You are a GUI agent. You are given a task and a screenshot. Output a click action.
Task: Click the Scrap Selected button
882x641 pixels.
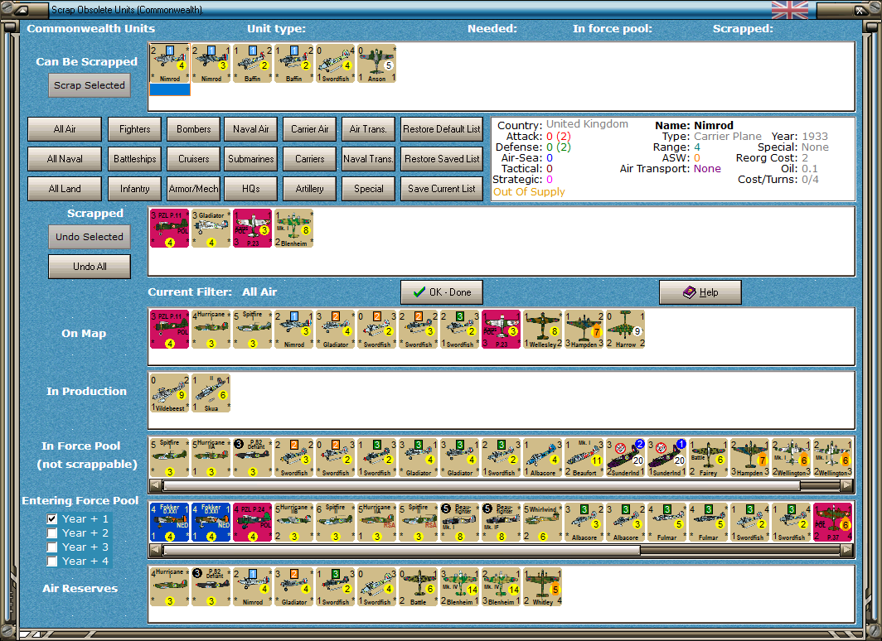pos(90,85)
